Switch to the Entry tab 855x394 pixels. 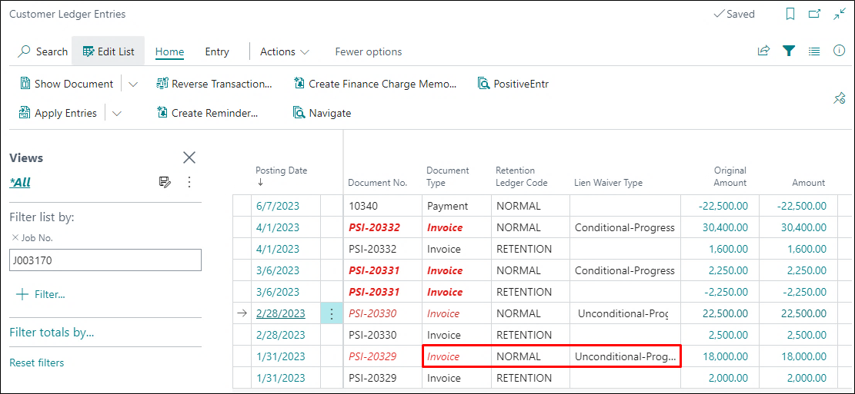(x=217, y=51)
